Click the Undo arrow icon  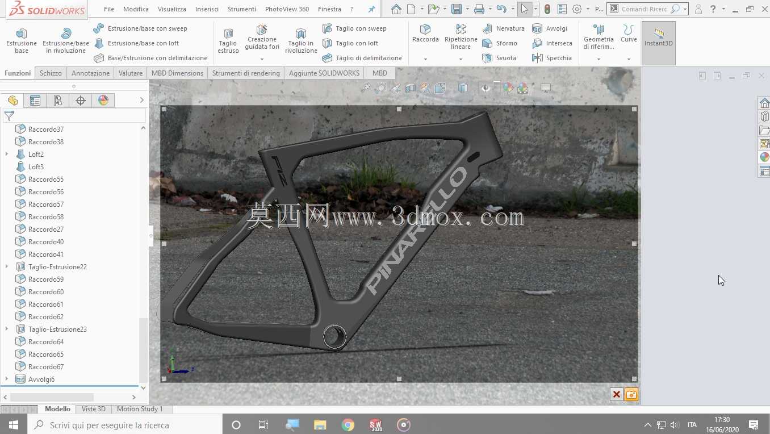pos(501,9)
